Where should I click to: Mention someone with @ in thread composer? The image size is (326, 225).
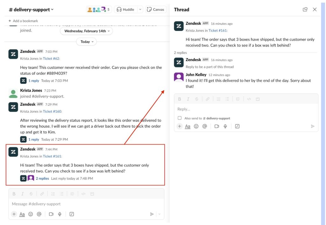(205, 126)
